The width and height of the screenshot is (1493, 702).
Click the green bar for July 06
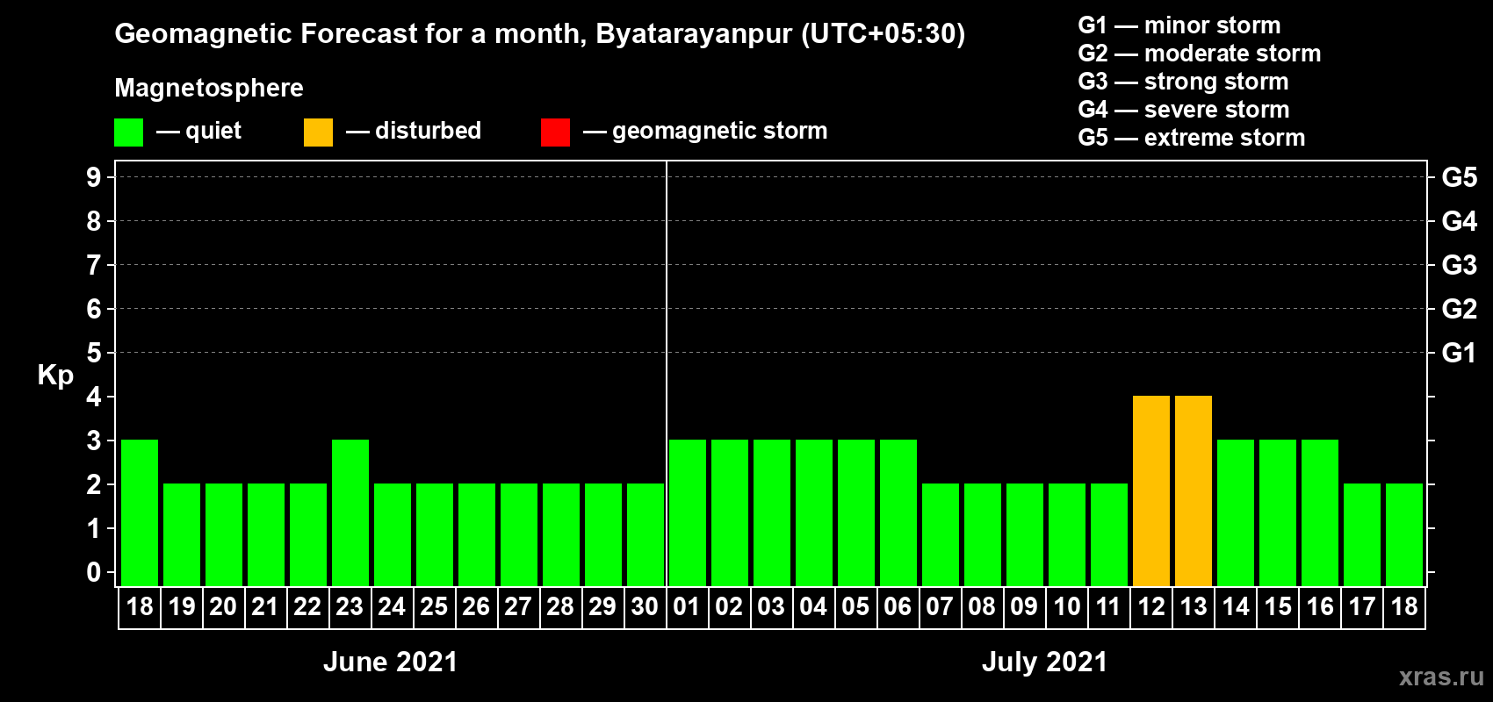[x=898, y=513]
